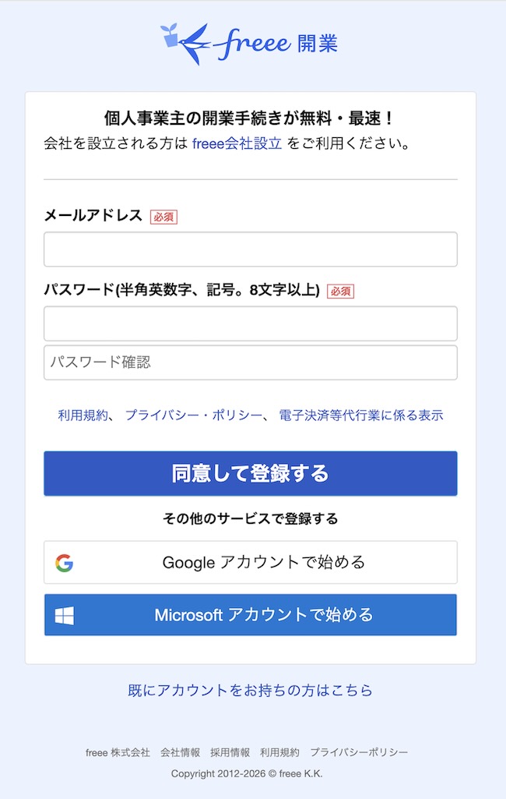Click the メールアドレス field label
The width and height of the screenshot is (506, 799).
93,216
